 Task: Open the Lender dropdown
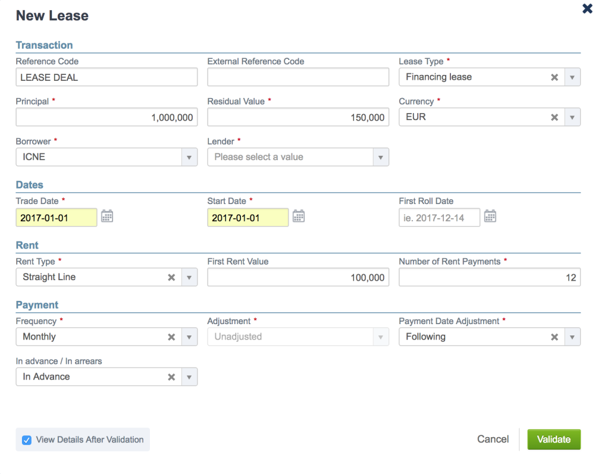(x=381, y=158)
